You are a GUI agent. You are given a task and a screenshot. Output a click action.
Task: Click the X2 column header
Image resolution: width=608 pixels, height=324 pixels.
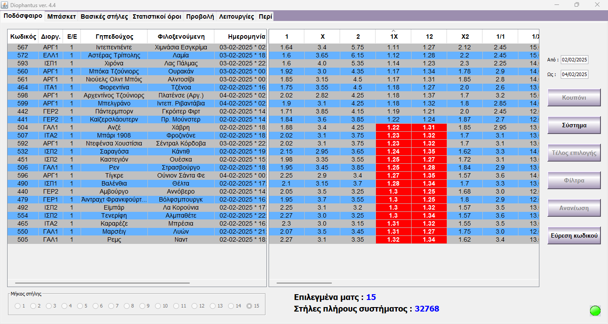(x=465, y=36)
